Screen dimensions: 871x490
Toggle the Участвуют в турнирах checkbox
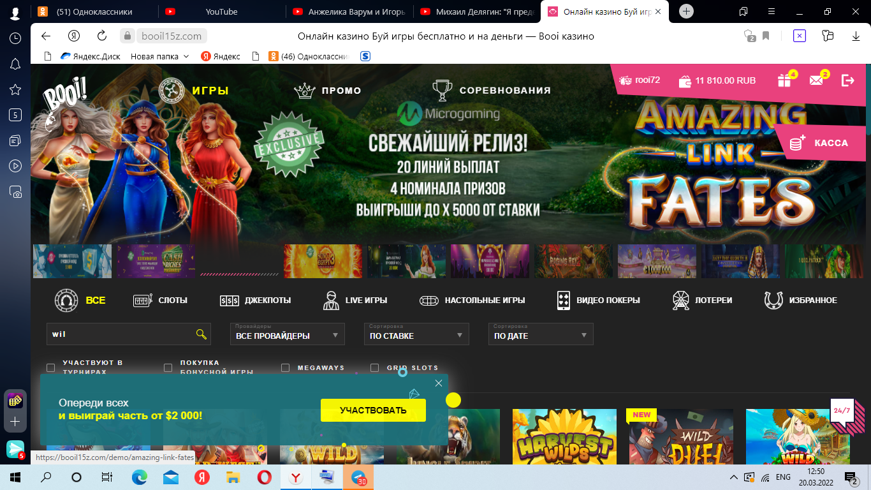[51, 367]
